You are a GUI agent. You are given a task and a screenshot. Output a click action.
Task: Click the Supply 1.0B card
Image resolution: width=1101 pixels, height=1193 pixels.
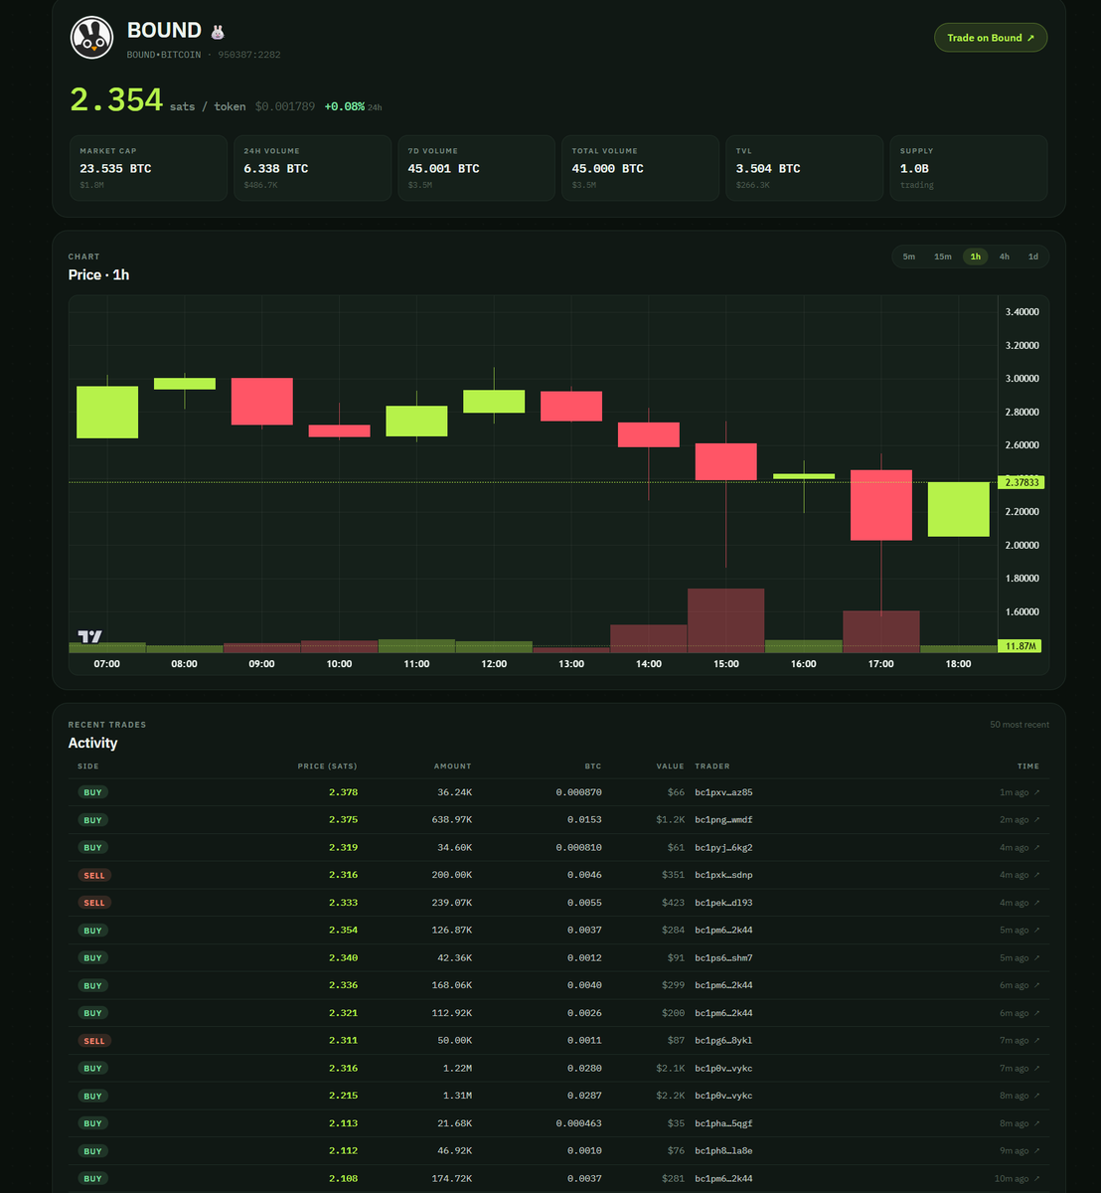(969, 168)
